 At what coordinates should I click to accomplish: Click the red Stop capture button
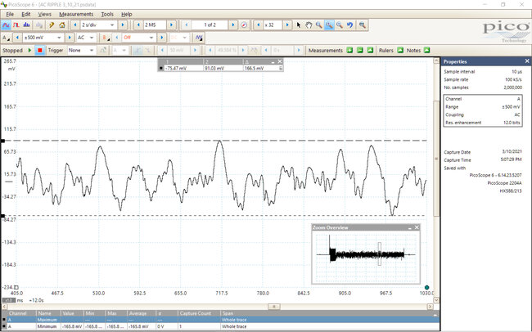39,50
